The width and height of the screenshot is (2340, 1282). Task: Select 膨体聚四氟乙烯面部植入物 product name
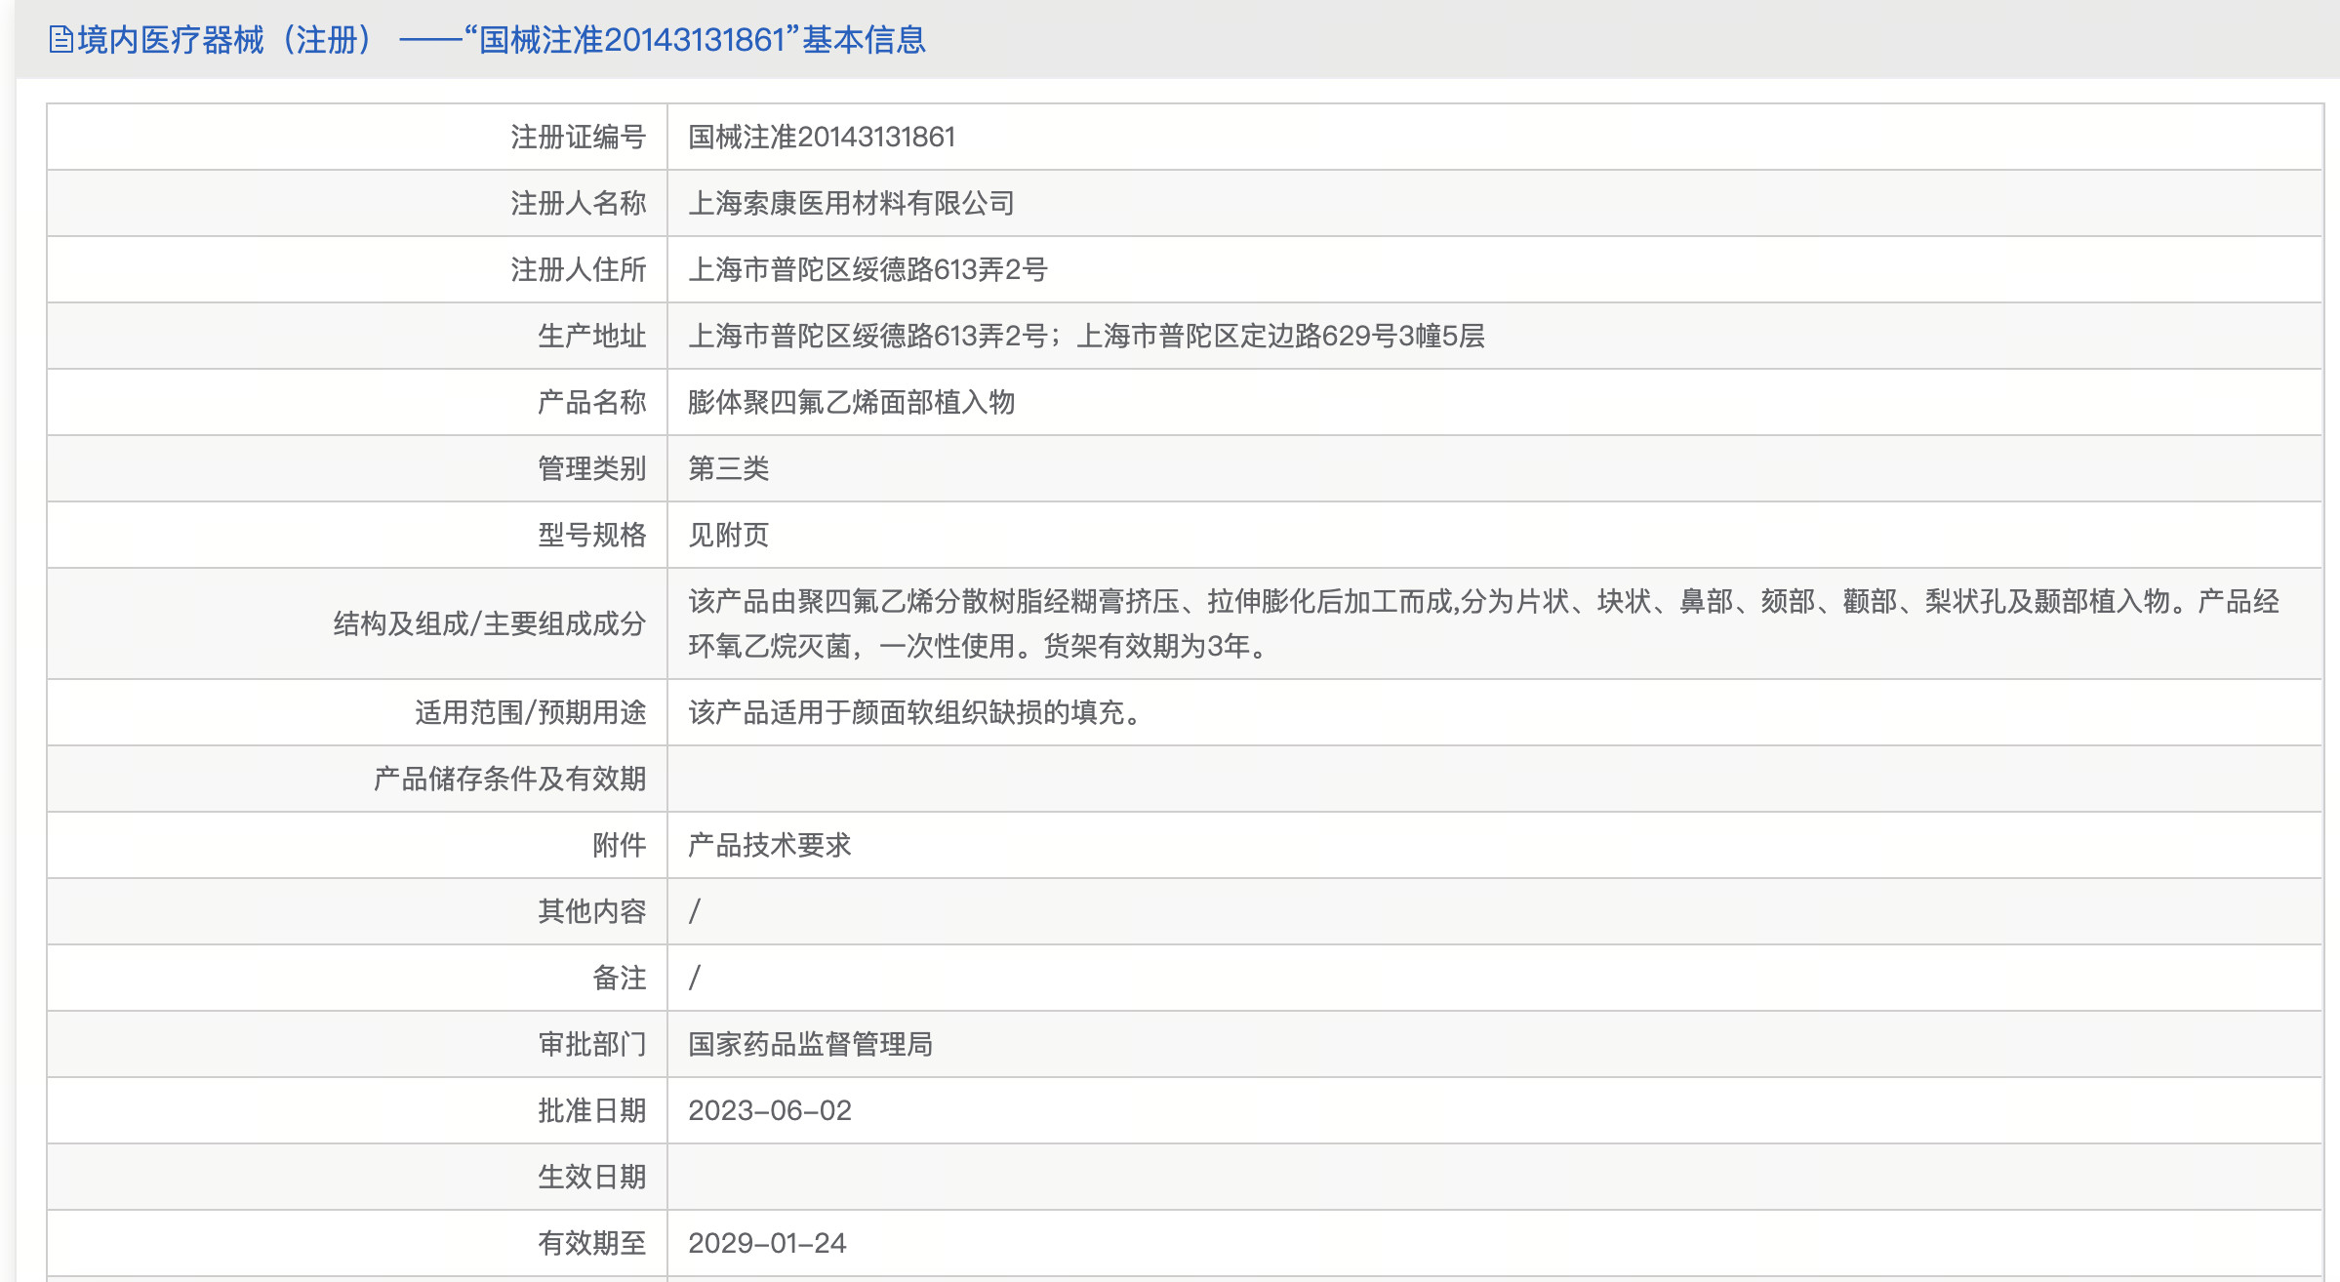[x=851, y=402]
